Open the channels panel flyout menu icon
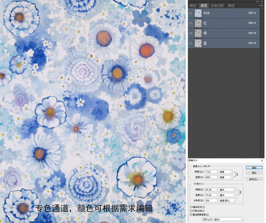 click(x=262, y=6)
